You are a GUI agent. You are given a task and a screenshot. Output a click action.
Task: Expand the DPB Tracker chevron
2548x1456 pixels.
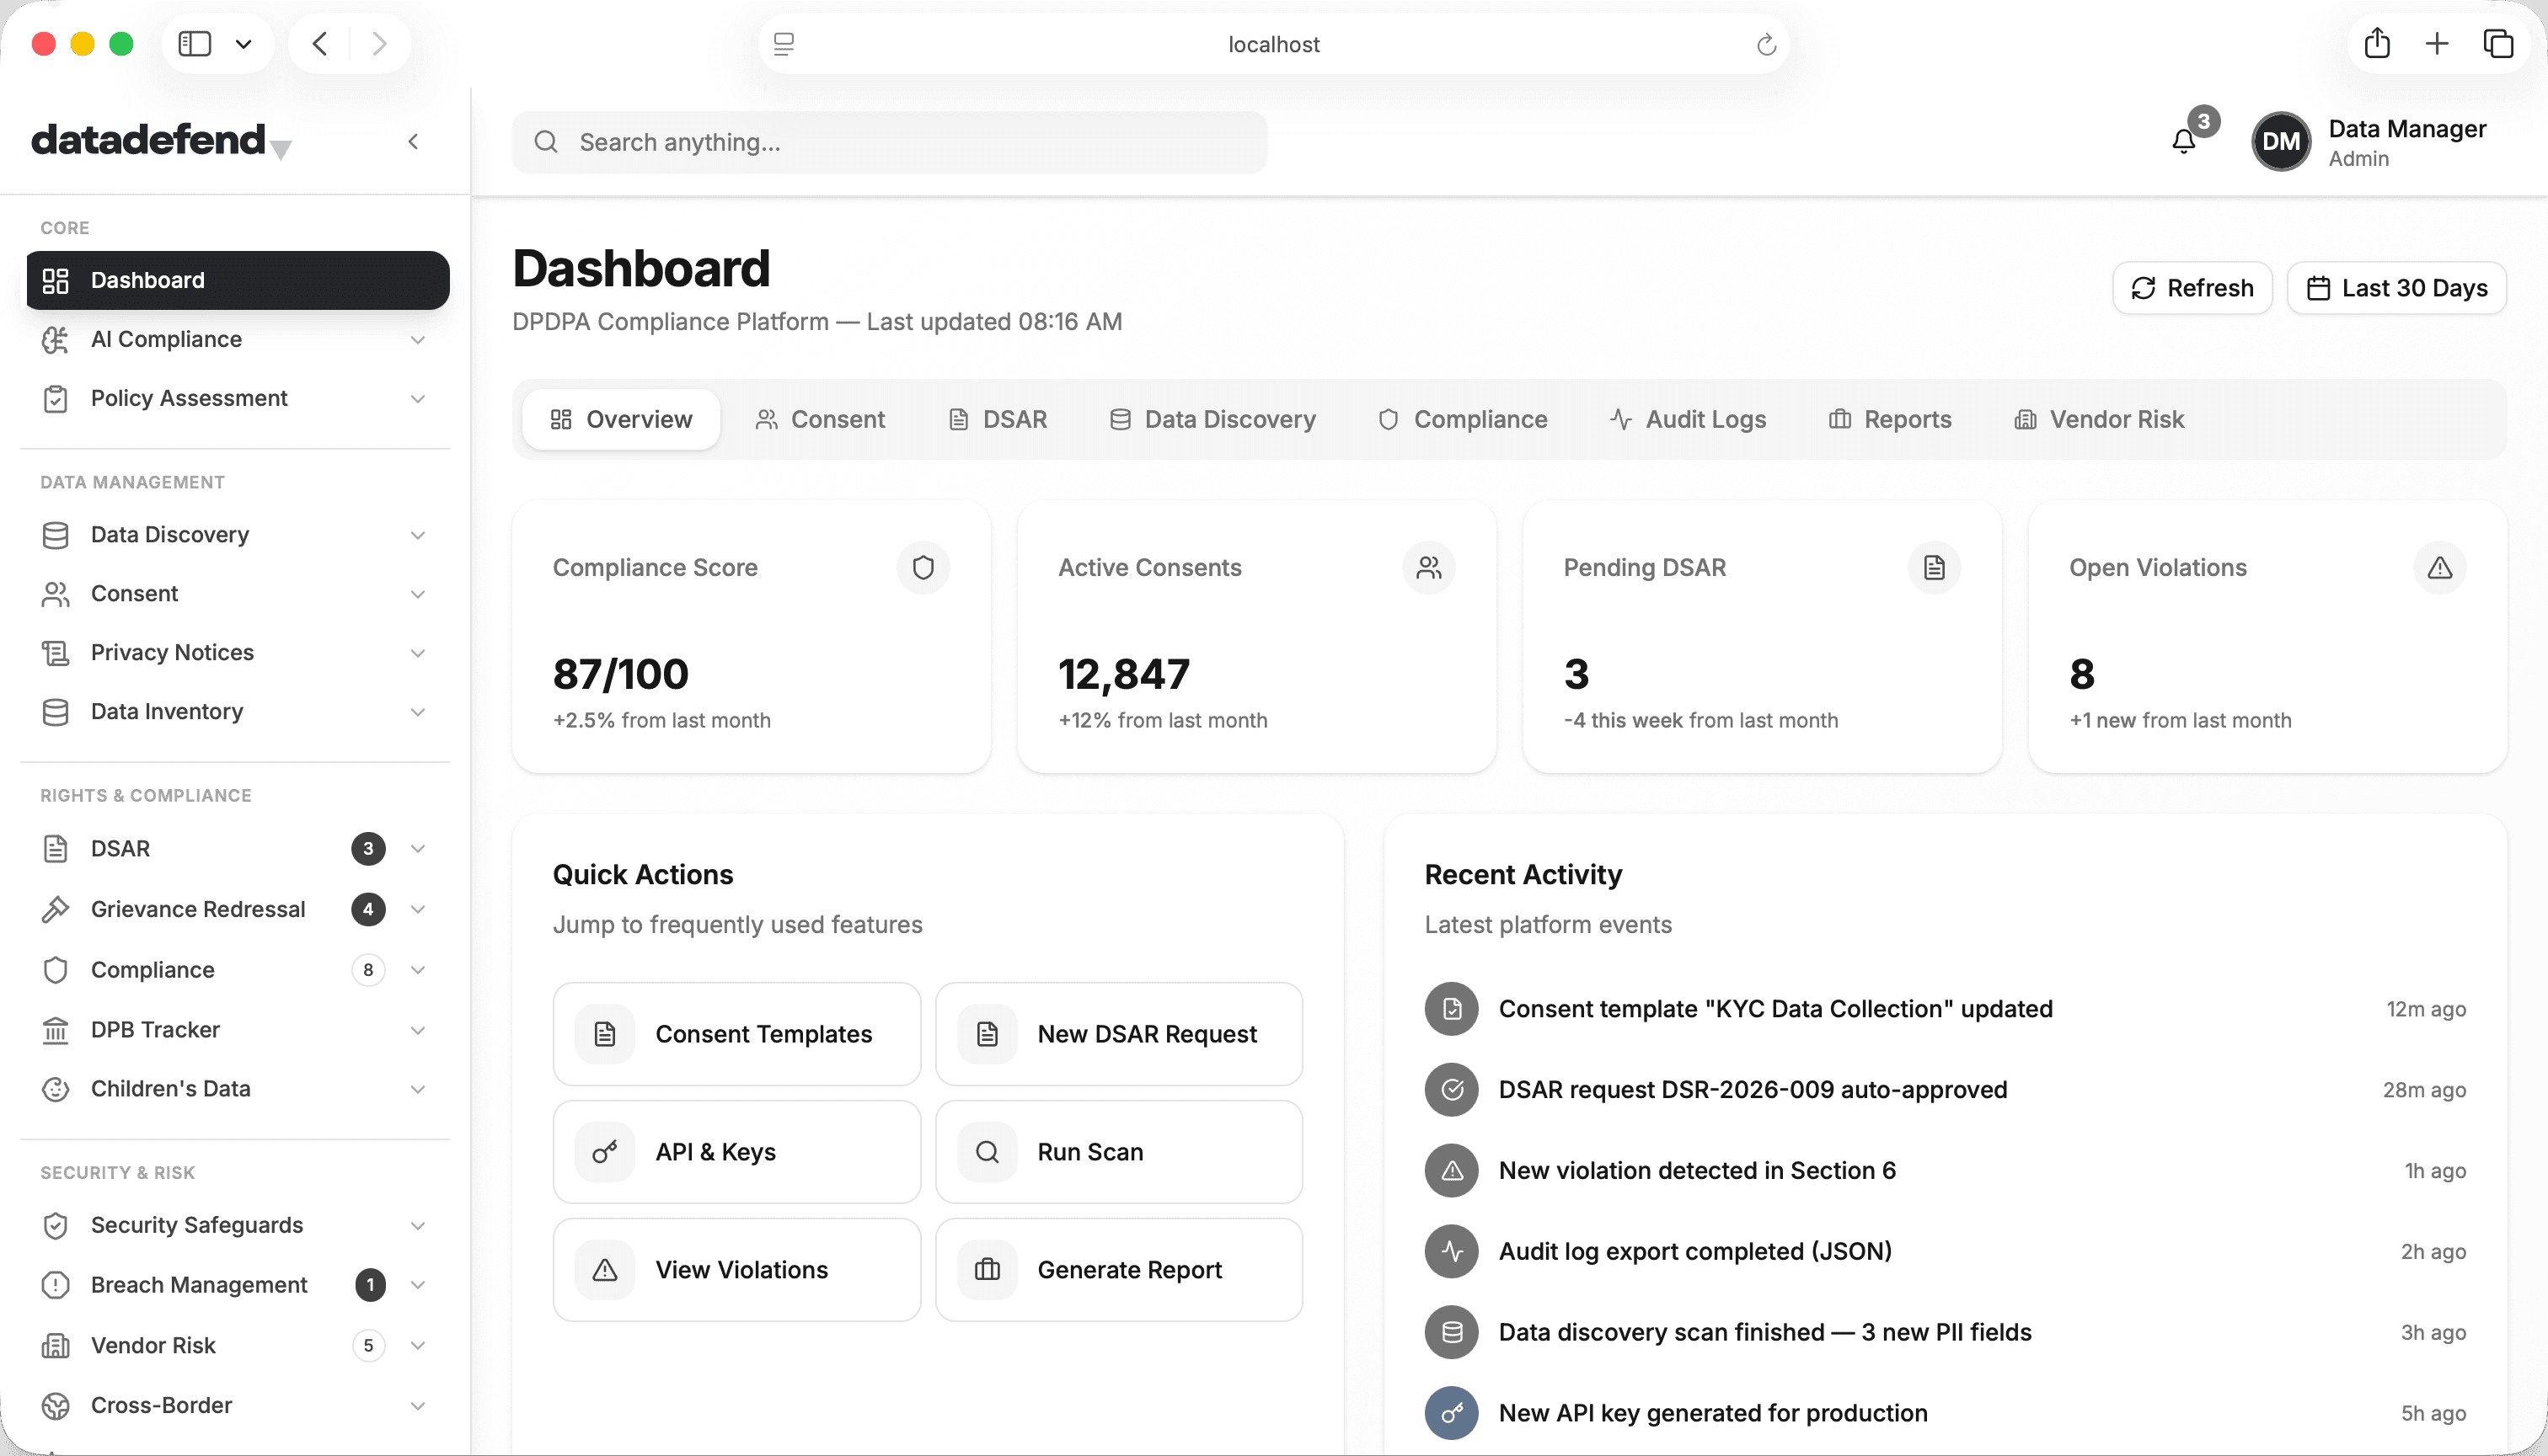pos(418,1031)
